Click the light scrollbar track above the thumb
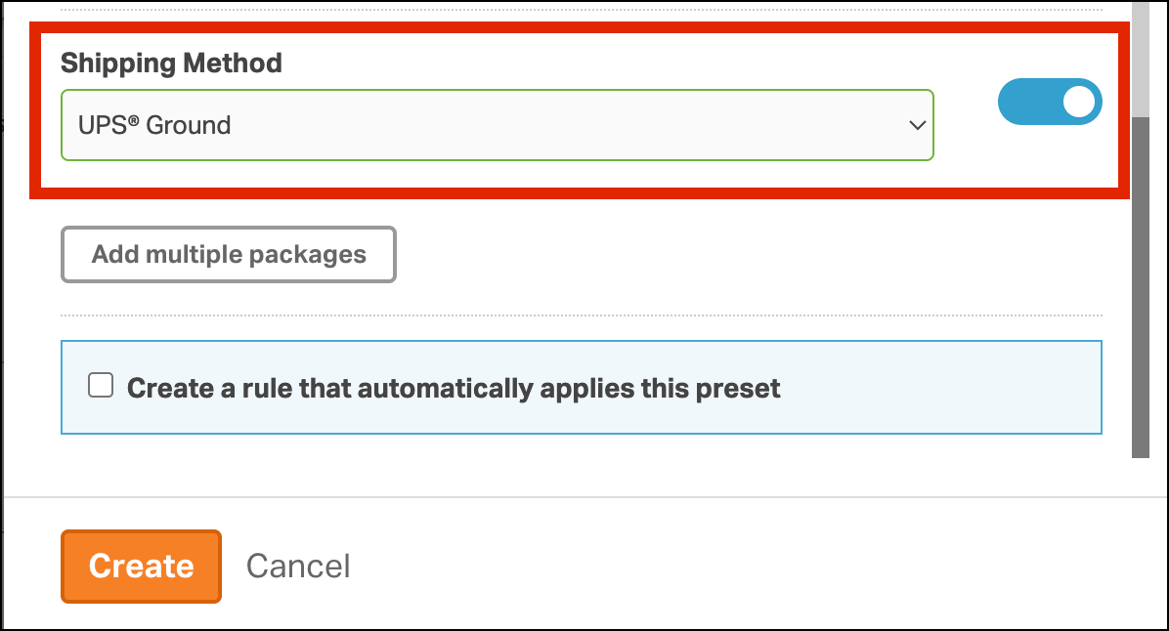This screenshot has height=631, width=1169. click(x=1140, y=59)
